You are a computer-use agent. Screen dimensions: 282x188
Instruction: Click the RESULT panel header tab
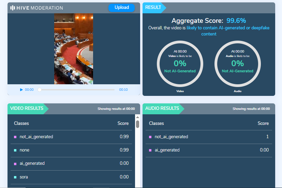pyautogui.click(x=153, y=8)
